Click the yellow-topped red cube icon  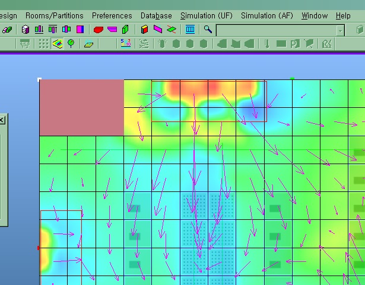coord(144,30)
